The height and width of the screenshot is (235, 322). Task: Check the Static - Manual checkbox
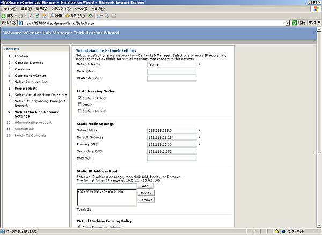coord(79,111)
